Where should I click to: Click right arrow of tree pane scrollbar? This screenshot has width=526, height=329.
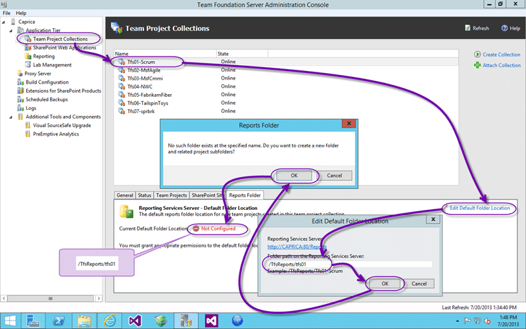[99, 299]
